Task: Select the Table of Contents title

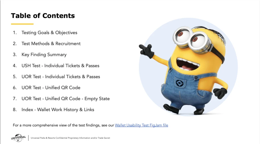Action: pyautogui.click(x=43, y=16)
